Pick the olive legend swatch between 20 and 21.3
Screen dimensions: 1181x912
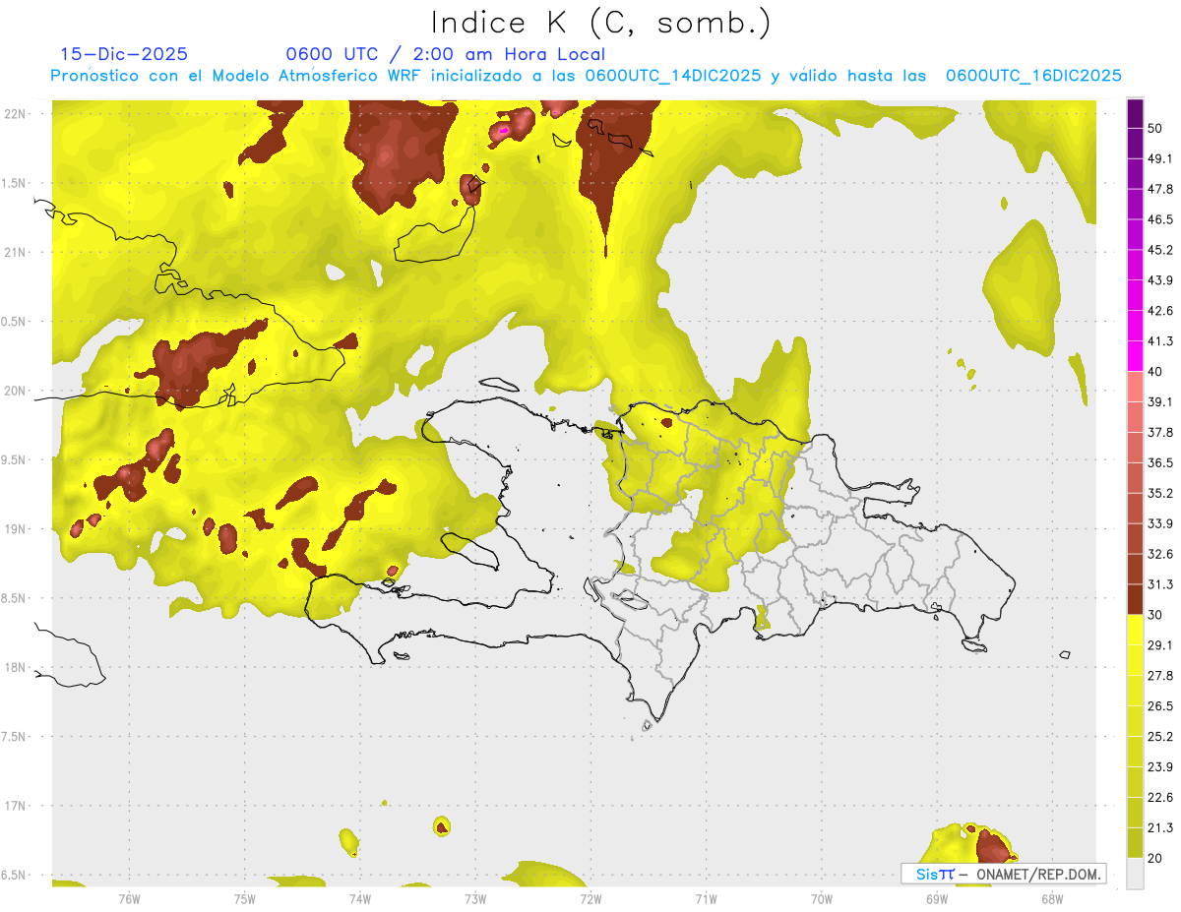click(1136, 842)
